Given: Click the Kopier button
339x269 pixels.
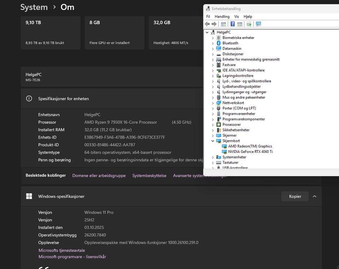Looking at the screenshot, I should point(295,196).
